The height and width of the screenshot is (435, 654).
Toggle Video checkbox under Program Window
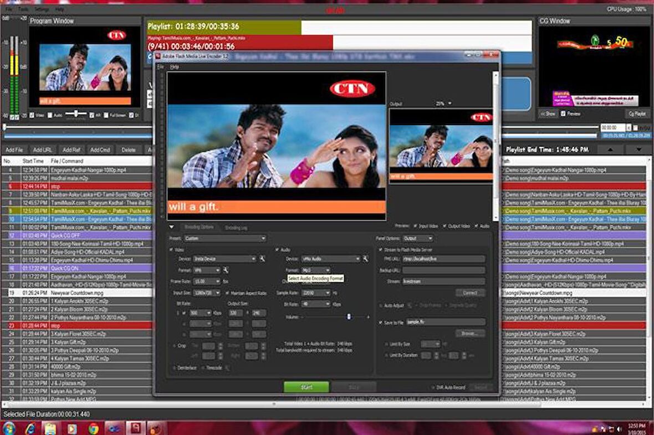click(32, 115)
